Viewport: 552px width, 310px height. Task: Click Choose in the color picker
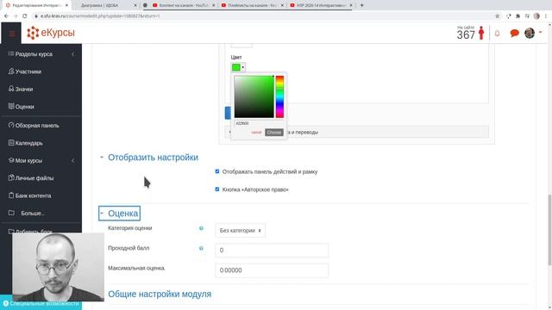coord(274,133)
